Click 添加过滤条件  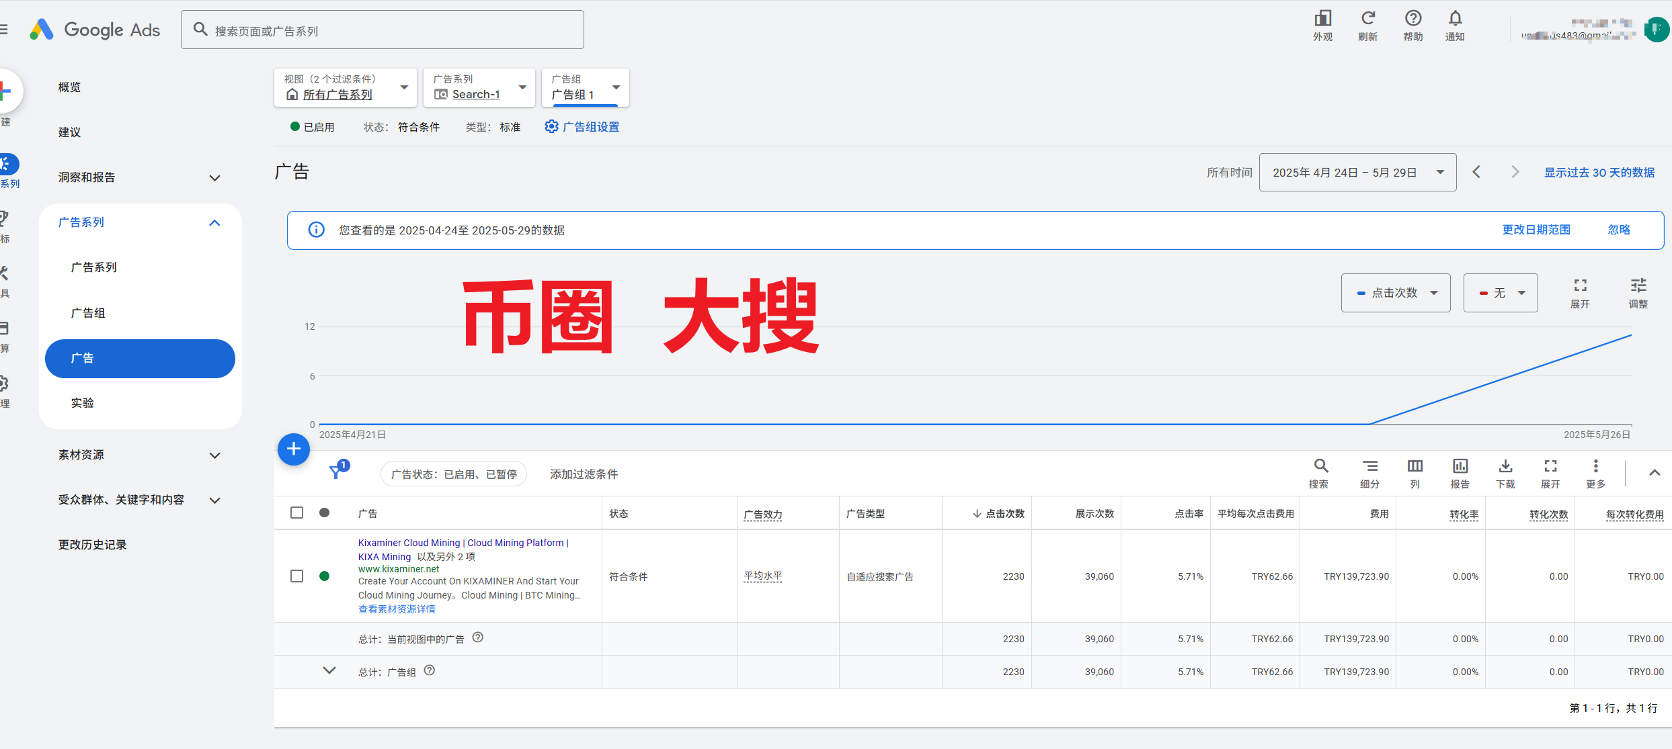584,474
